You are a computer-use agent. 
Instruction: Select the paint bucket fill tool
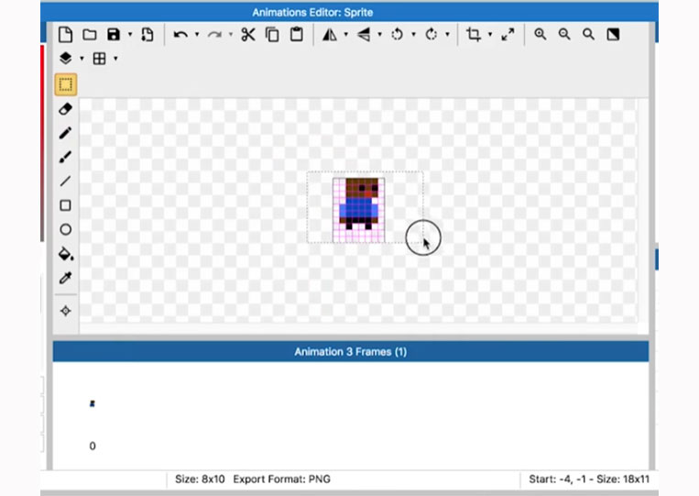66,254
